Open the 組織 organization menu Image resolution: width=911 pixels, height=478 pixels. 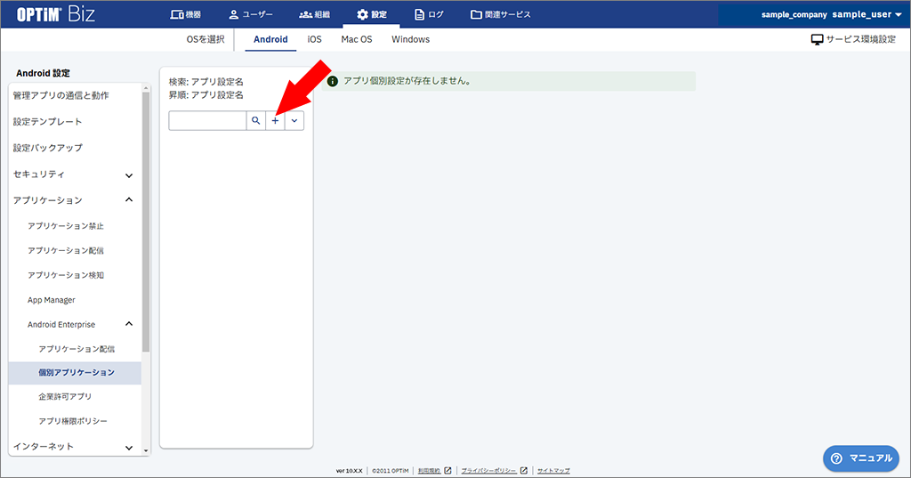pos(314,14)
